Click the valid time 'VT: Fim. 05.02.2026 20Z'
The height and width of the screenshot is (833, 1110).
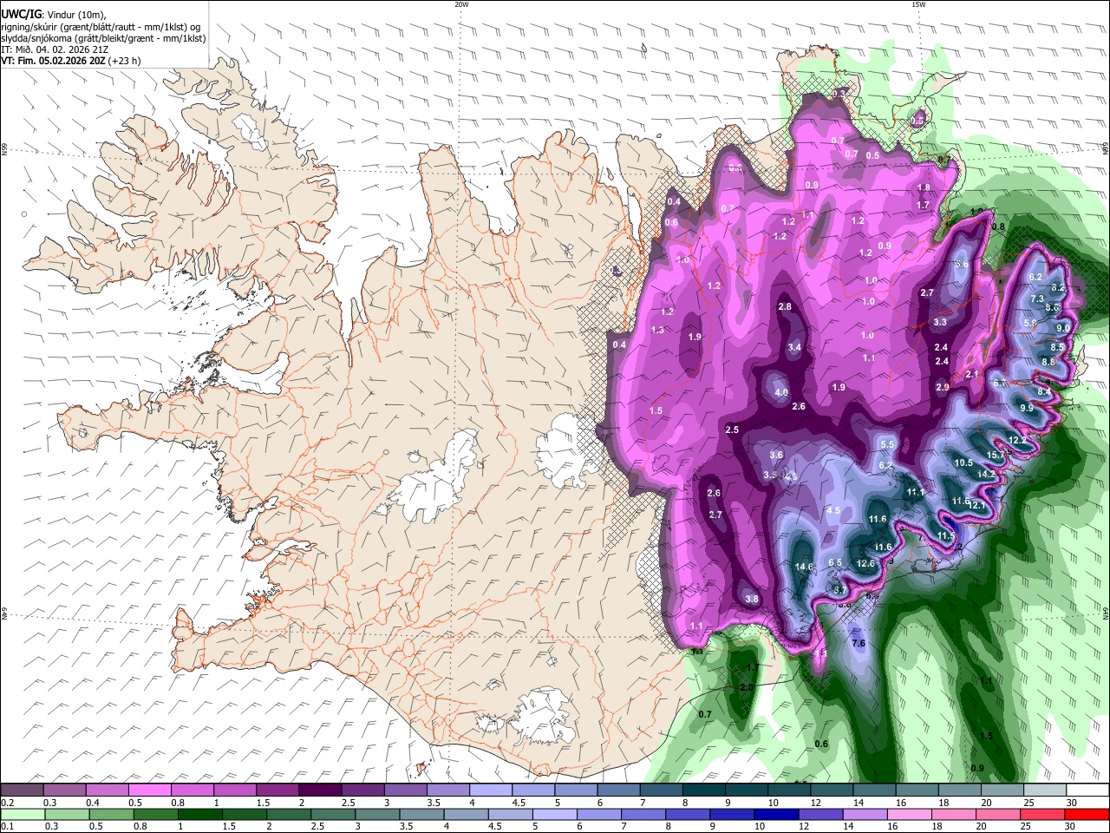tap(53, 61)
